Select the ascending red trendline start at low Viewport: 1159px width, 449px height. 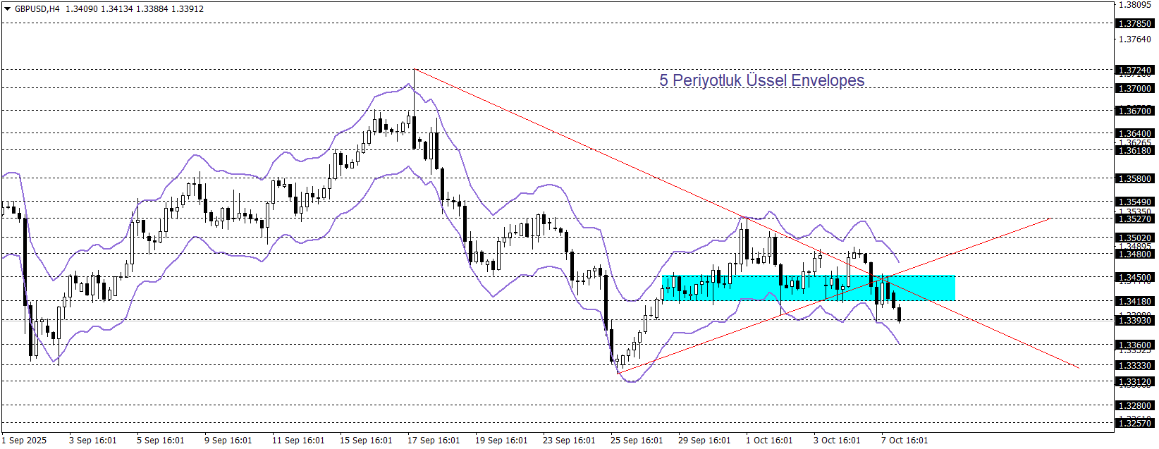pyautogui.click(x=618, y=373)
